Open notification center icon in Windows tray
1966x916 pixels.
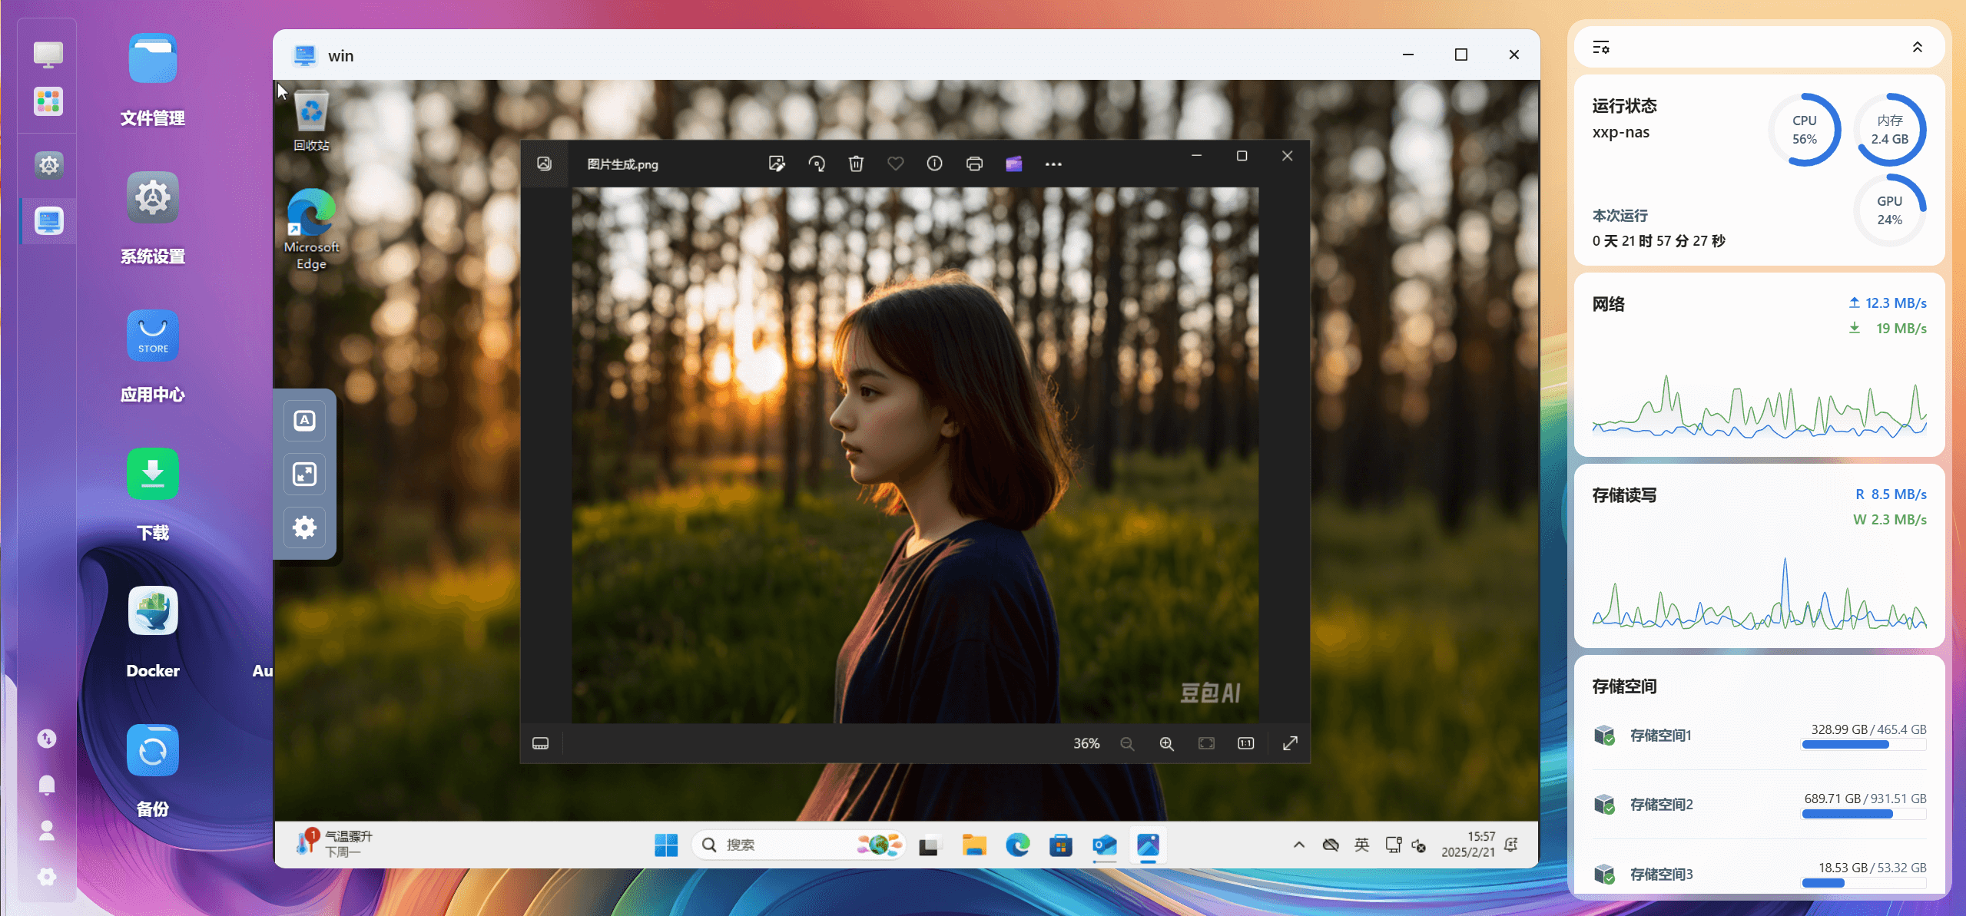1511,845
